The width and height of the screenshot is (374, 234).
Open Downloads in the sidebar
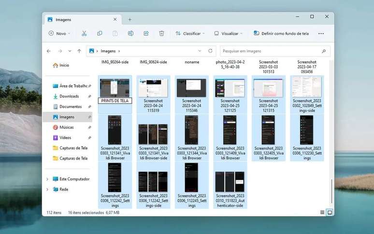pyautogui.click(x=66, y=96)
